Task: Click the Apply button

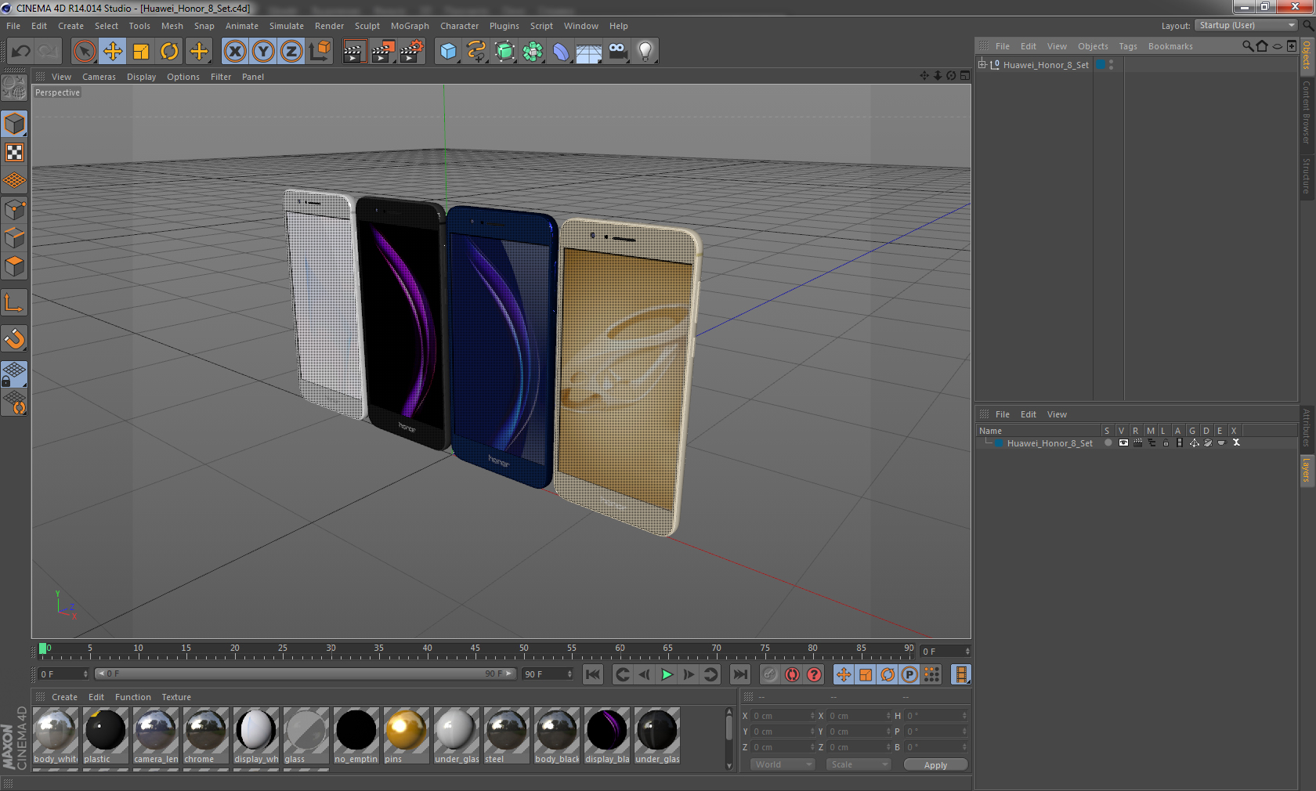Action: point(935,765)
